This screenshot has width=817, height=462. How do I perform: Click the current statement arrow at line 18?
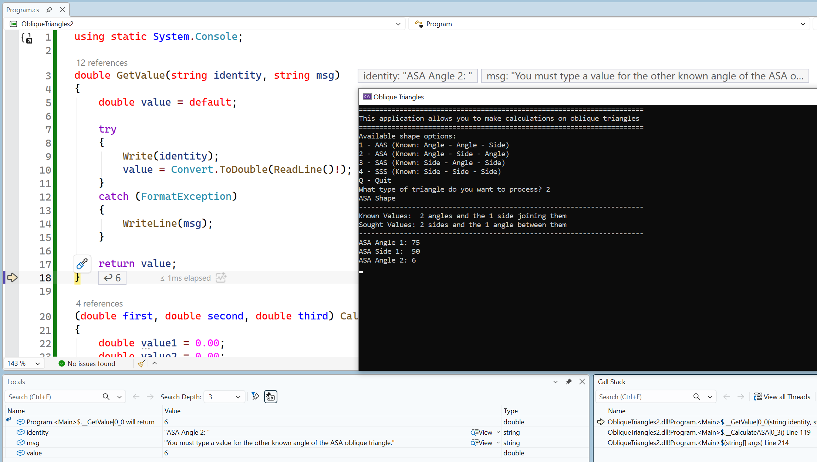[12, 277]
